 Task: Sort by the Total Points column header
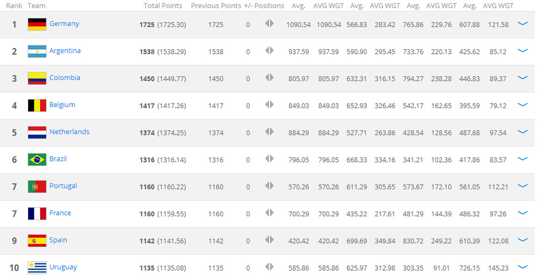click(163, 6)
